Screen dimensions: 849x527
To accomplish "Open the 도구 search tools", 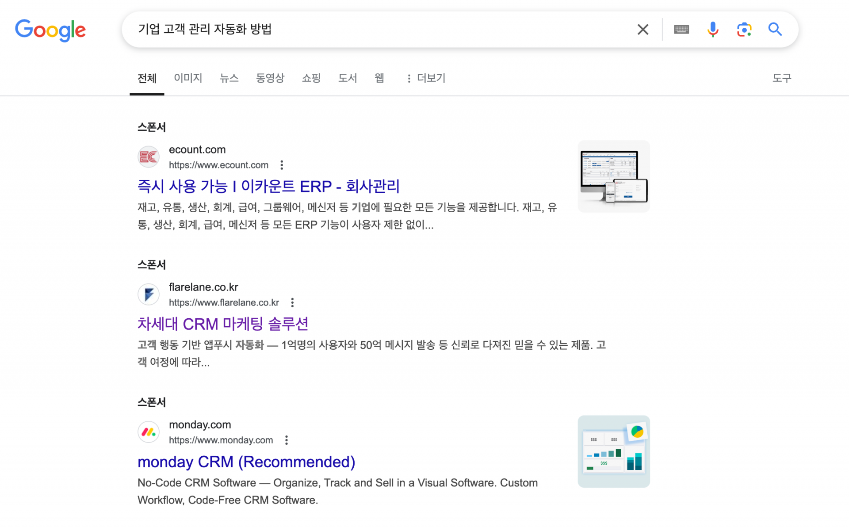I will click(x=782, y=78).
